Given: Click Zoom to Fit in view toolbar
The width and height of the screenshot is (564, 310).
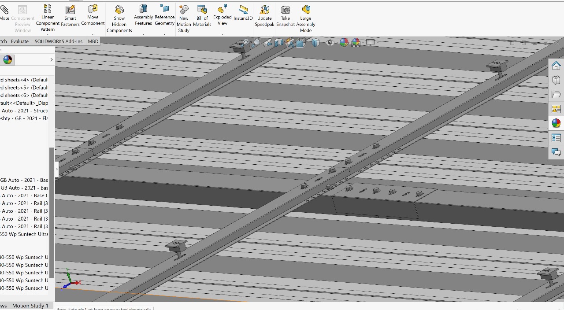Looking at the screenshot, I should pyautogui.click(x=246, y=43).
